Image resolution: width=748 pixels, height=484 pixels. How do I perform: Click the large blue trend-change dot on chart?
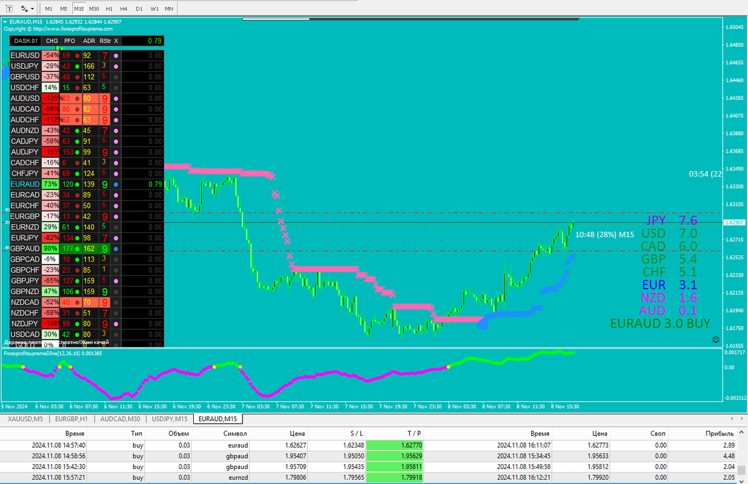coord(483,324)
